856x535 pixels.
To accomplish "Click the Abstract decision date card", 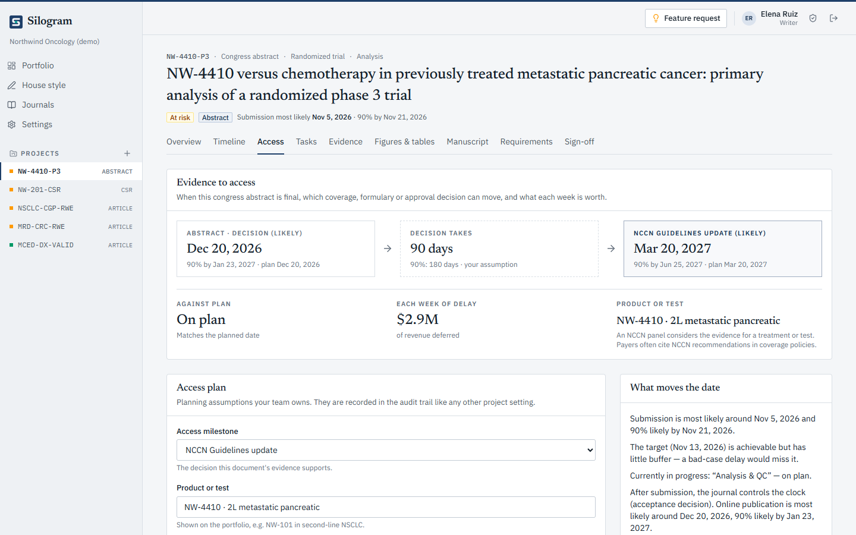I will click(276, 249).
